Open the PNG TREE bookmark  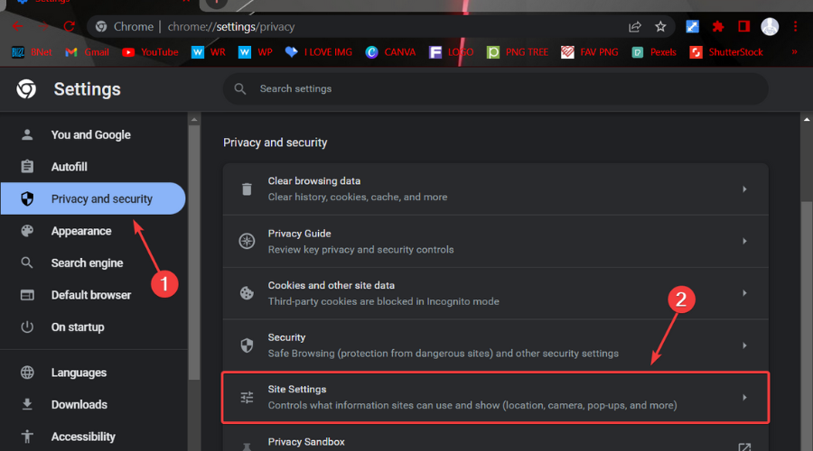518,52
